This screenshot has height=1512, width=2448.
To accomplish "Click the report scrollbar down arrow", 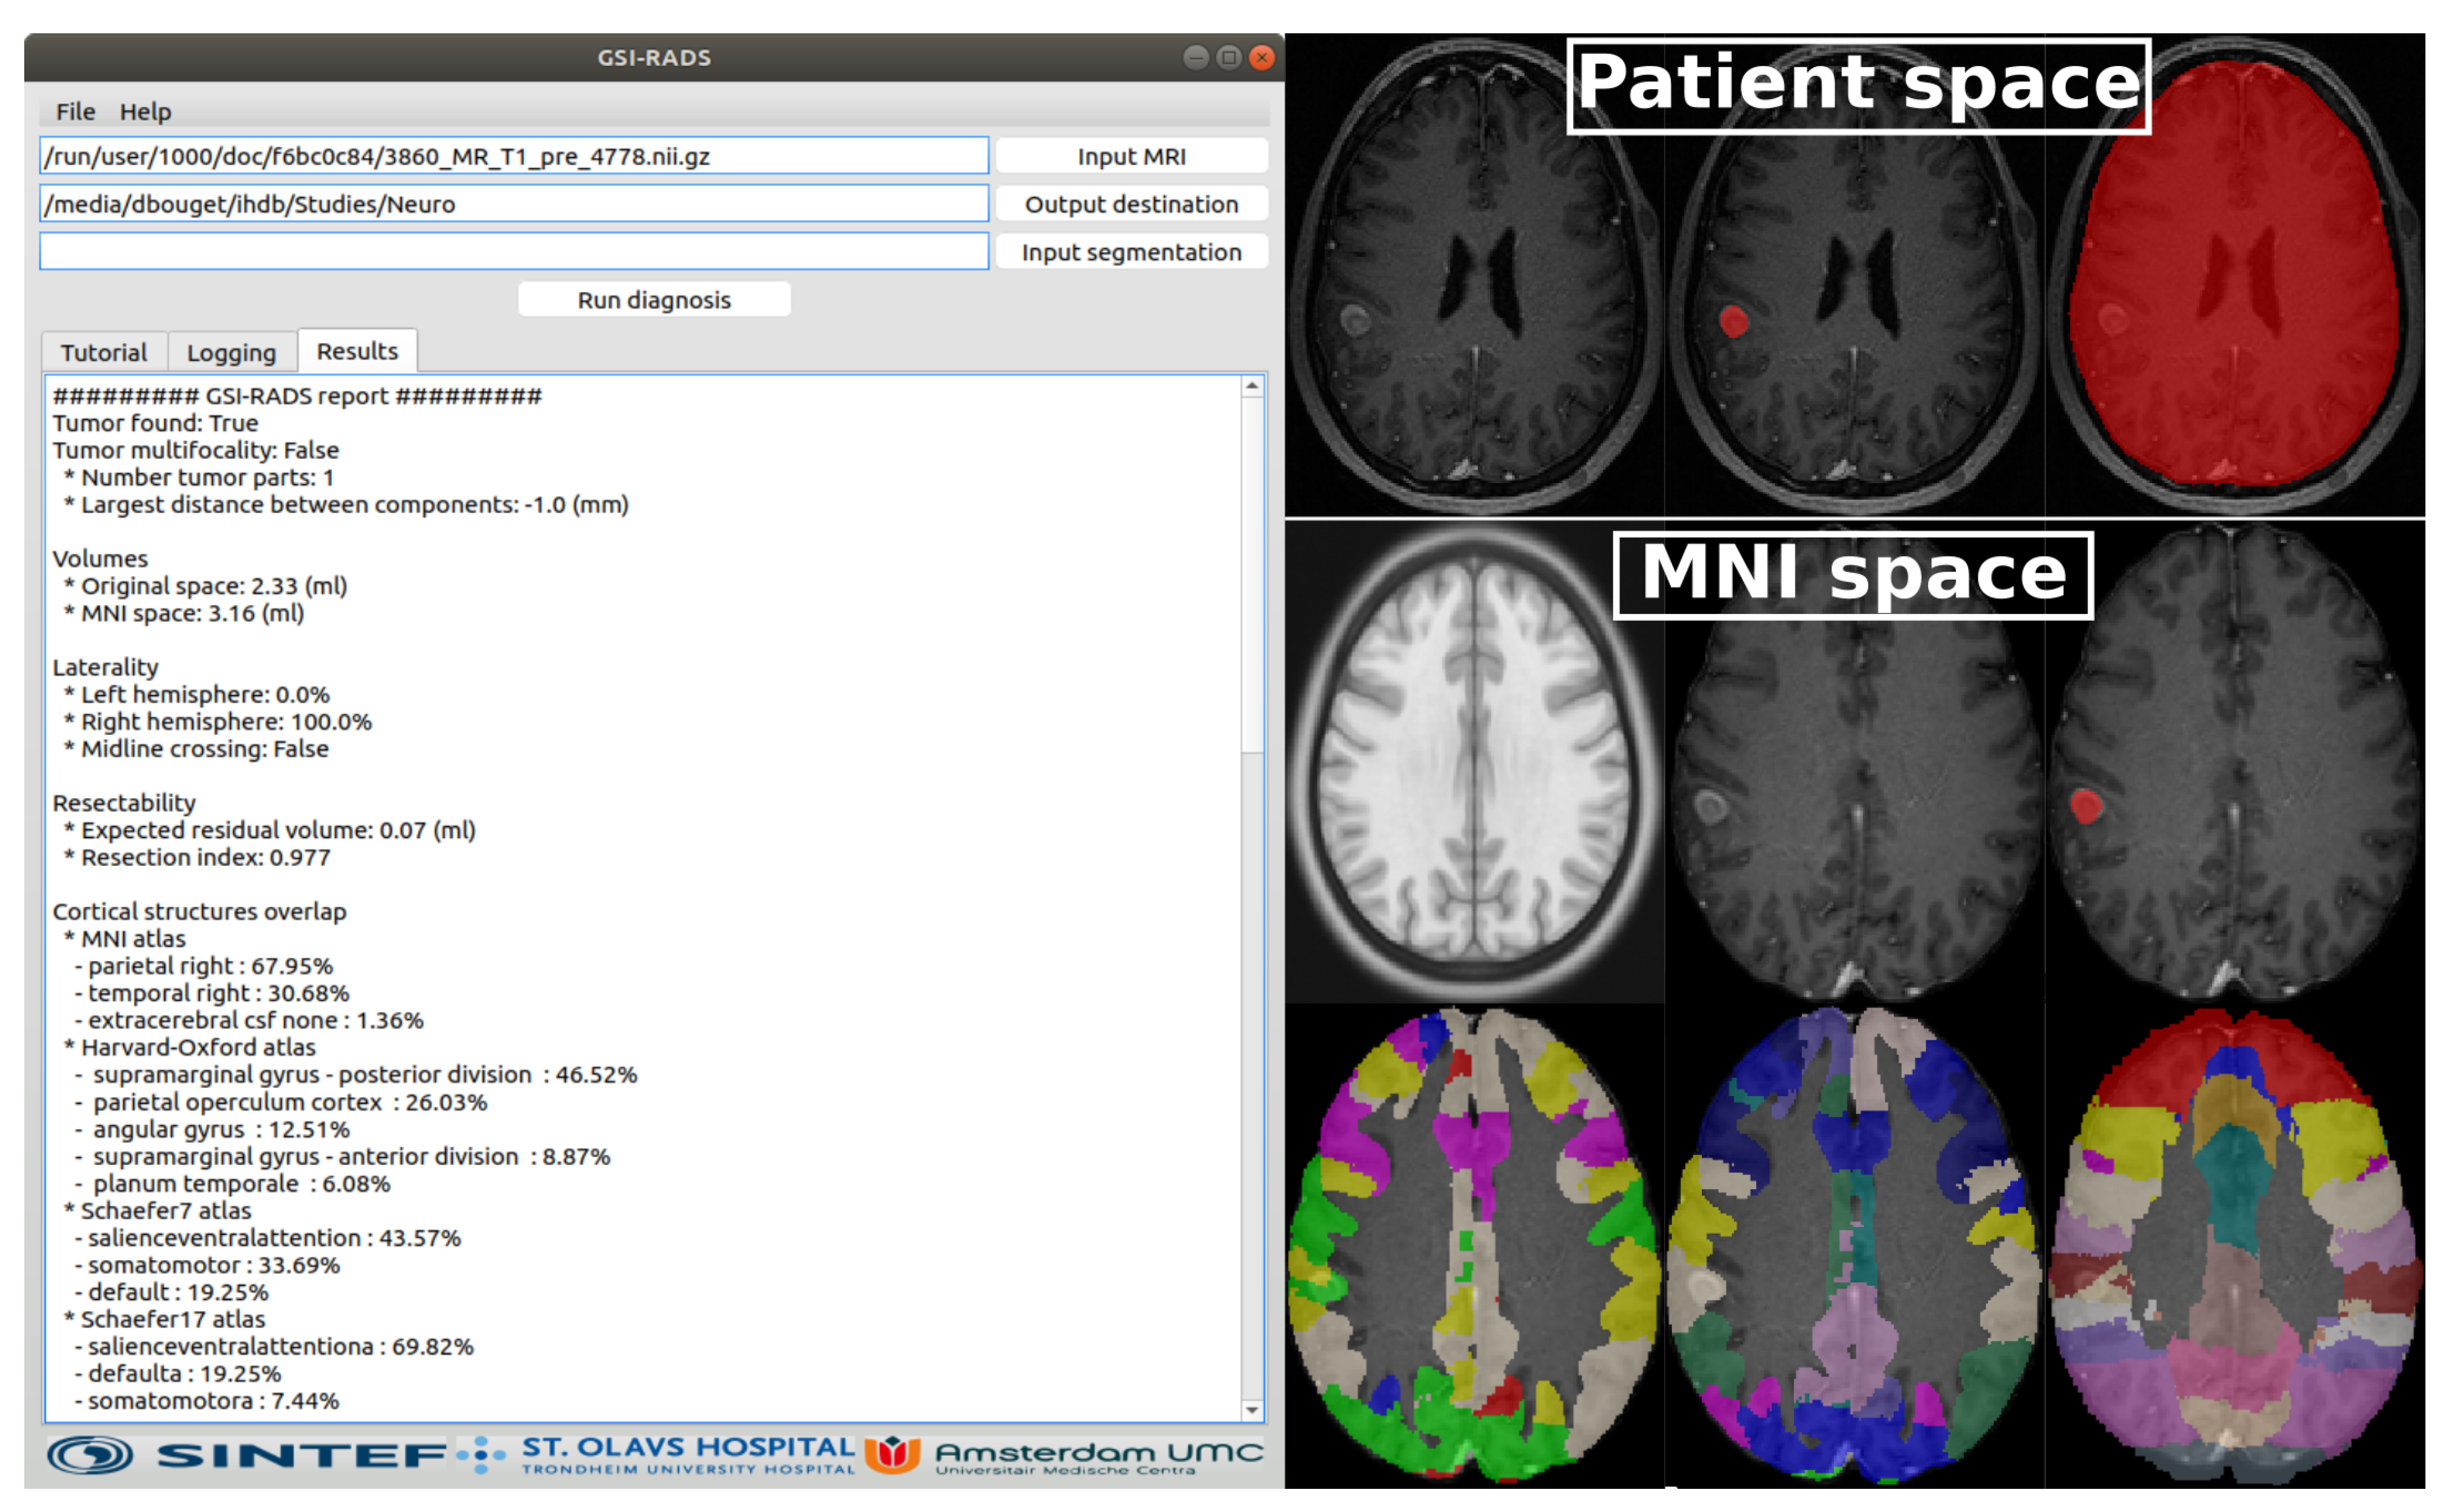I will point(1252,1410).
